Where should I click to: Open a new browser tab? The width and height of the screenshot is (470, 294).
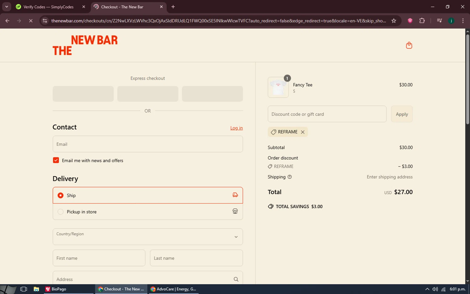[173, 7]
